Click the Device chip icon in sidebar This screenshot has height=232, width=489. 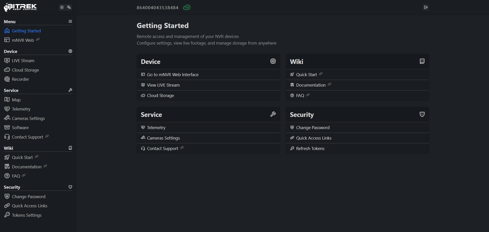[x=70, y=51]
